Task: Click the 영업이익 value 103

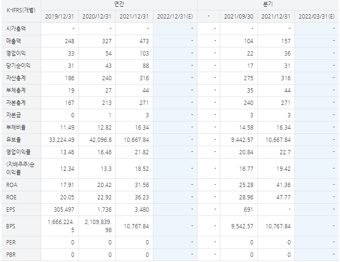Action: (x=144, y=54)
